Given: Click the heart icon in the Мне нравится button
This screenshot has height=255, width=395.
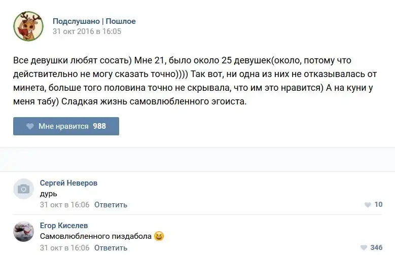Looking at the screenshot, I should pos(30,126).
